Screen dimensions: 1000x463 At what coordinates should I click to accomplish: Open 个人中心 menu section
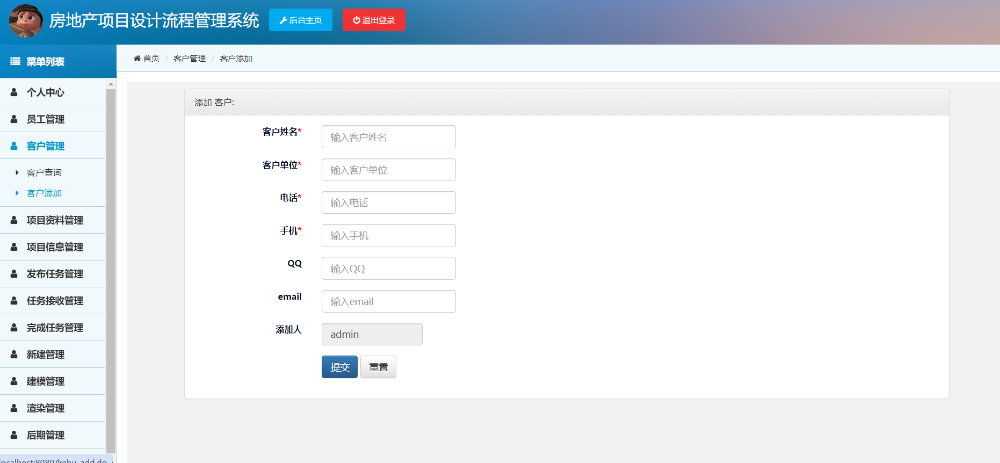(53, 92)
